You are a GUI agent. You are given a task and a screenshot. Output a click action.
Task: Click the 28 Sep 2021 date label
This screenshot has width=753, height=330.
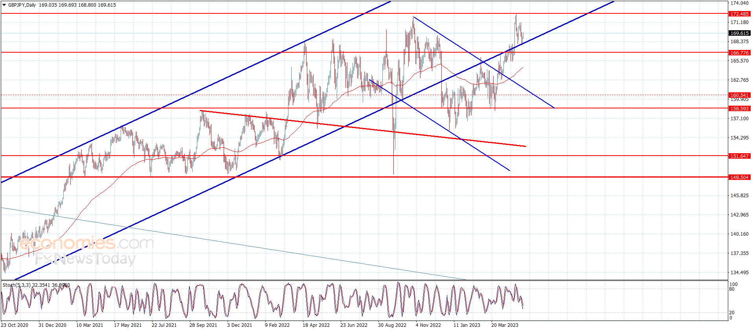point(203,325)
